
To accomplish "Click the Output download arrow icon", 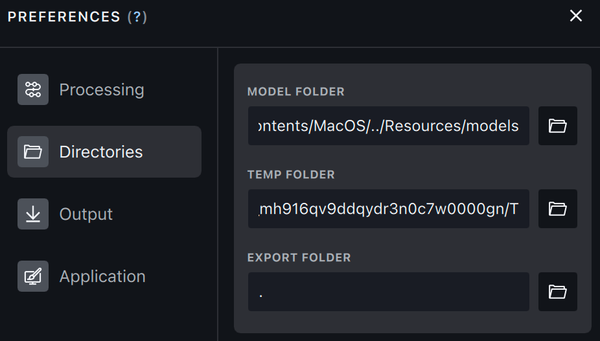I will (x=33, y=214).
